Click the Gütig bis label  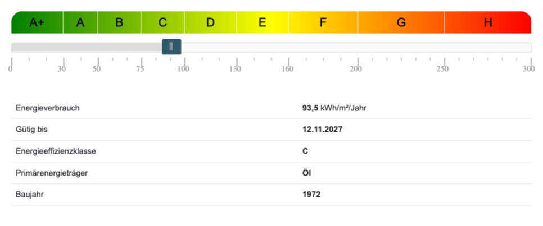click(x=31, y=130)
